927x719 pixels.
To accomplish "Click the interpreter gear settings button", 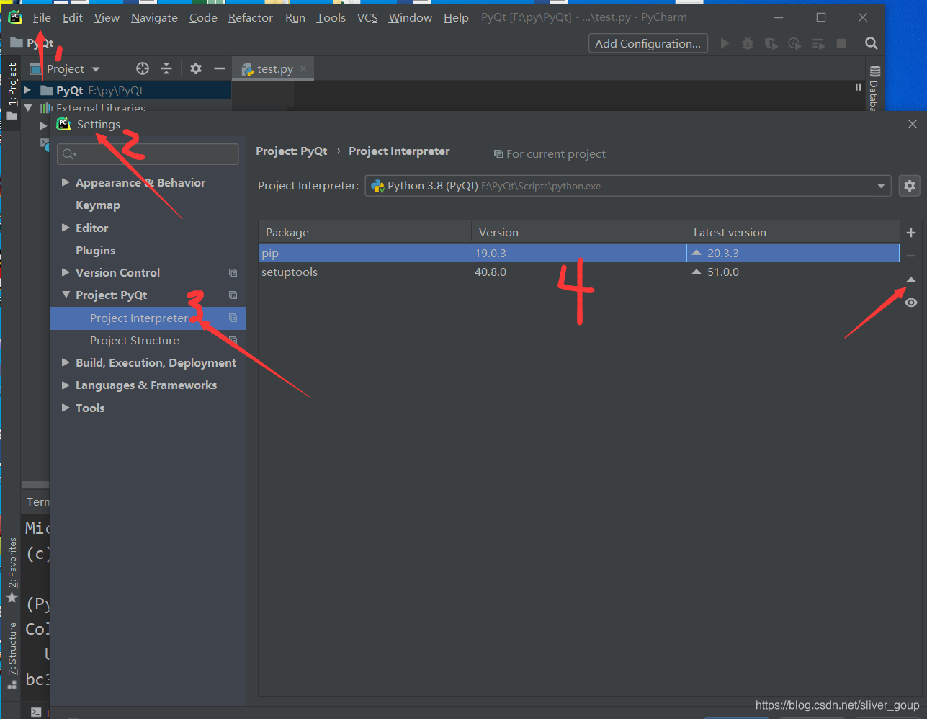I will (910, 186).
